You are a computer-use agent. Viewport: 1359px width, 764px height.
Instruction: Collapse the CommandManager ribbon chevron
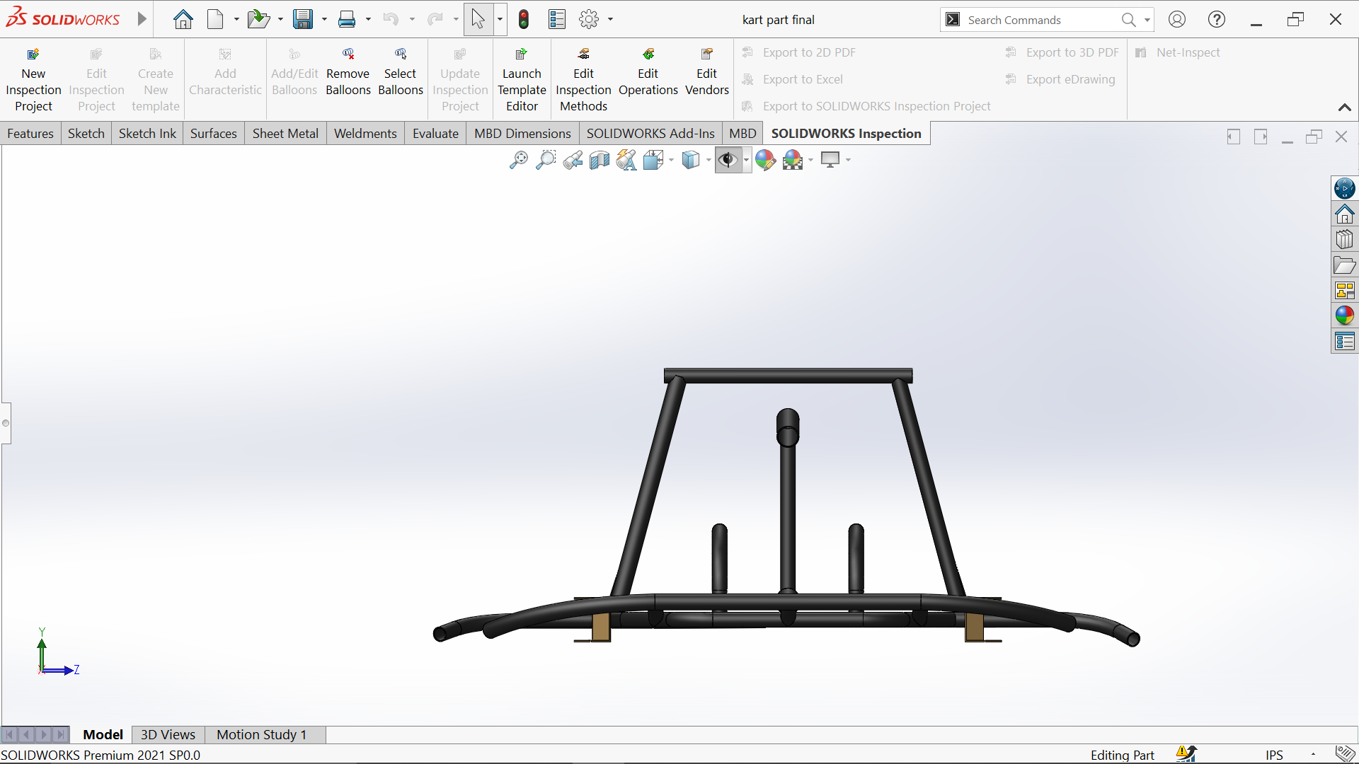[x=1344, y=108]
